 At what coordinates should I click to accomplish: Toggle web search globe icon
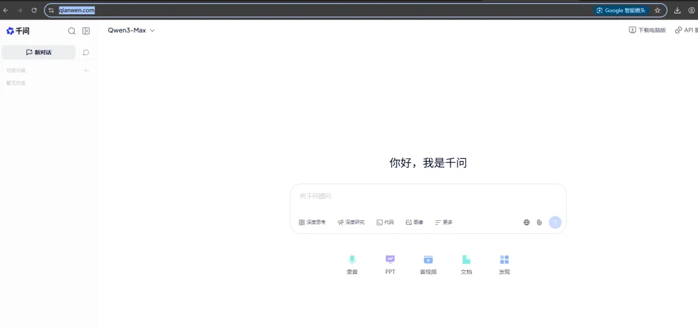pos(527,222)
